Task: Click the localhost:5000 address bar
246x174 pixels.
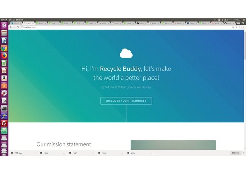Action: [x=126, y=27]
